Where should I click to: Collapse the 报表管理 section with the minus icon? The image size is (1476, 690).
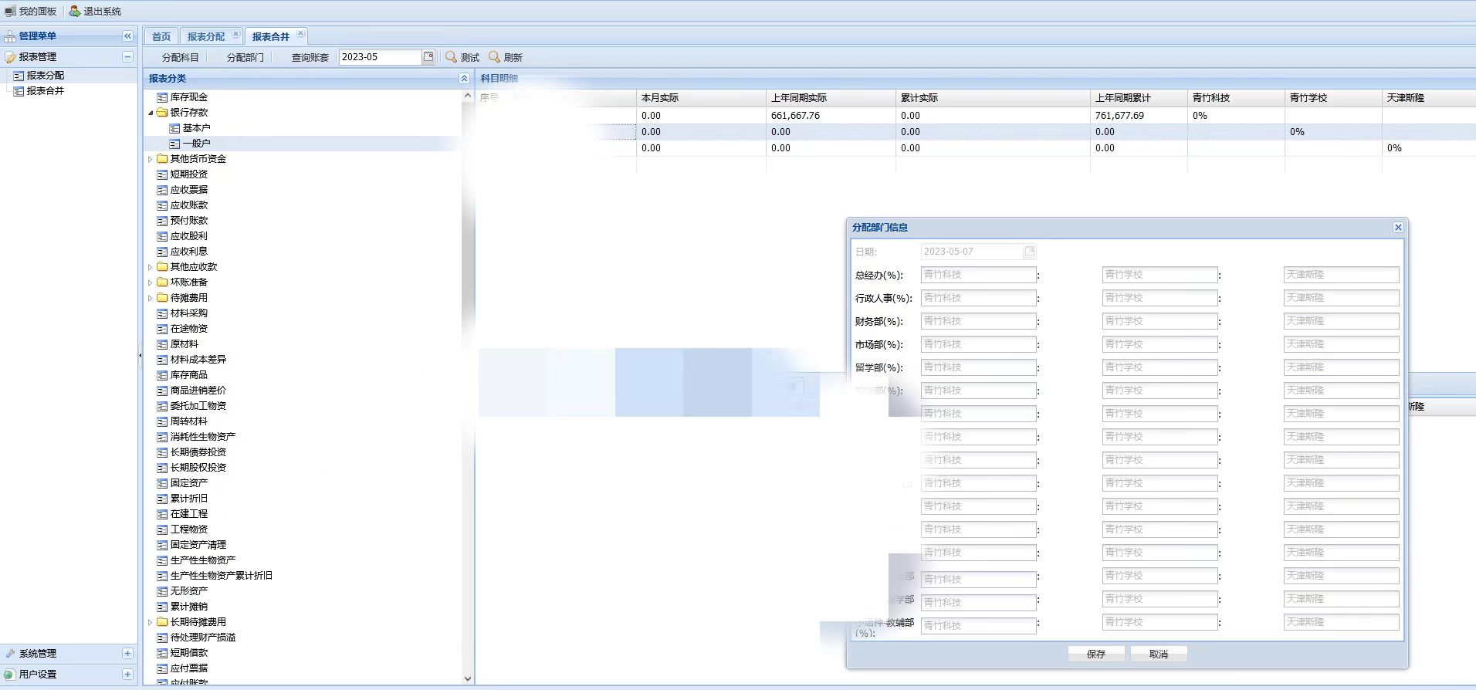(x=127, y=57)
